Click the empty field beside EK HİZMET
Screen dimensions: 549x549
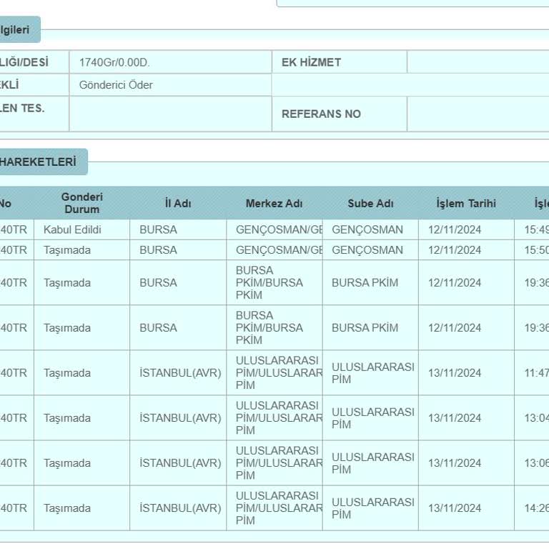[x=478, y=62]
